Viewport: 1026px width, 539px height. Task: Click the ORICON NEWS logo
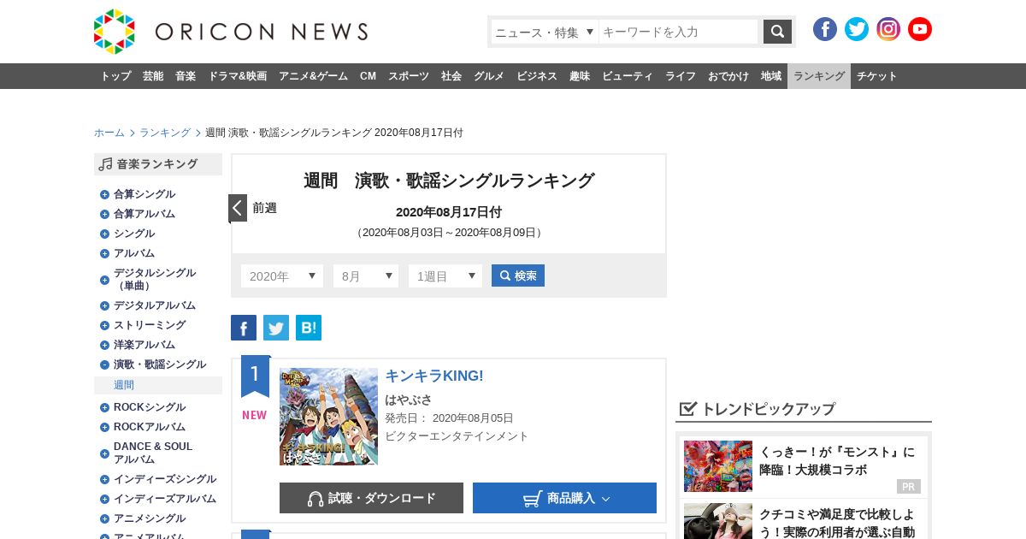click(x=231, y=32)
